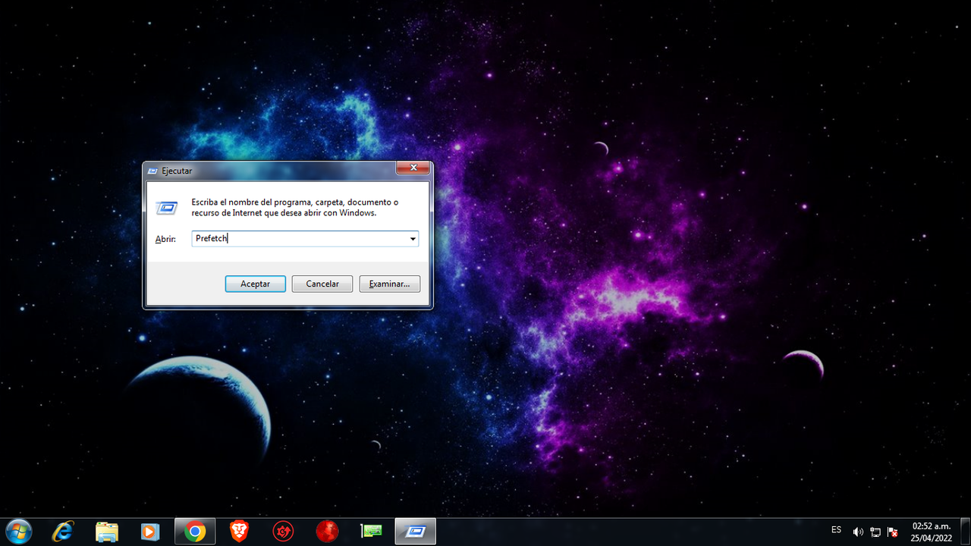Image resolution: width=971 pixels, height=546 pixels.
Task: Open Windows Explorer folder icon in taskbar
Action: click(x=107, y=532)
